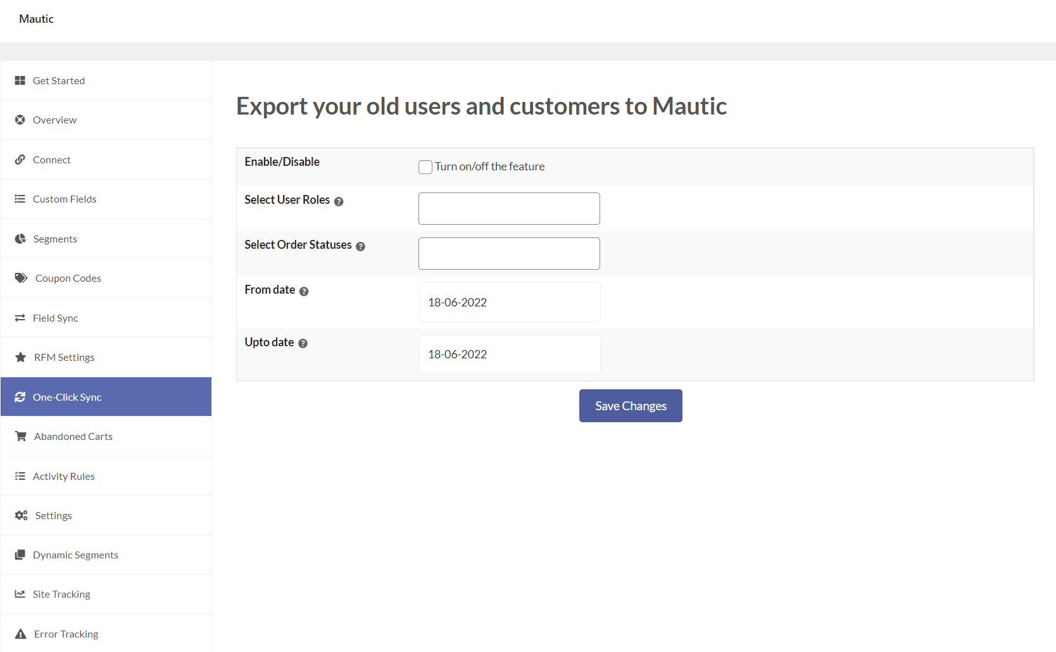Viewport: 1056px width, 652px height.
Task: Open the Settings page link
Action: (106, 515)
